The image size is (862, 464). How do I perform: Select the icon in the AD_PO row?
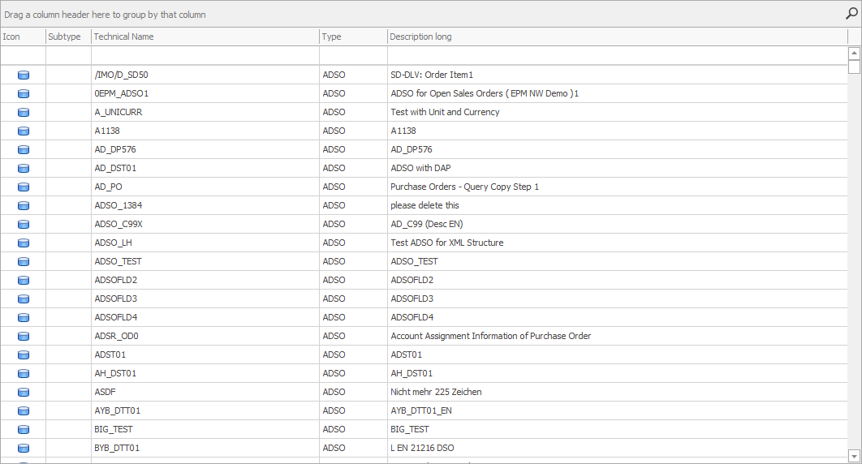(x=23, y=187)
